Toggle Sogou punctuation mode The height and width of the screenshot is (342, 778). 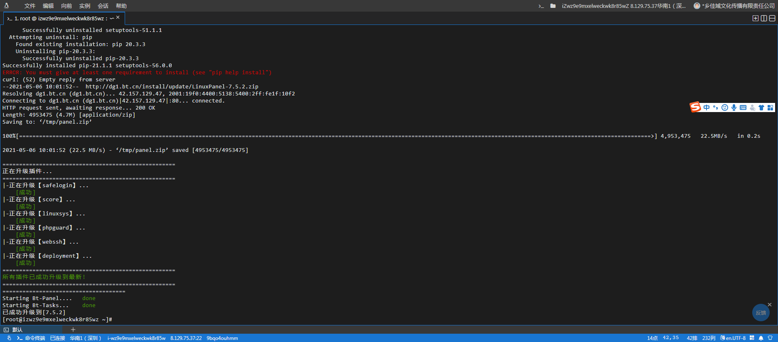click(715, 107)
